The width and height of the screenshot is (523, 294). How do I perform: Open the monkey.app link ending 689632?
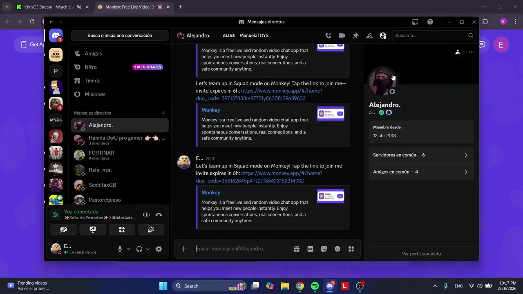tap(259, 95)
